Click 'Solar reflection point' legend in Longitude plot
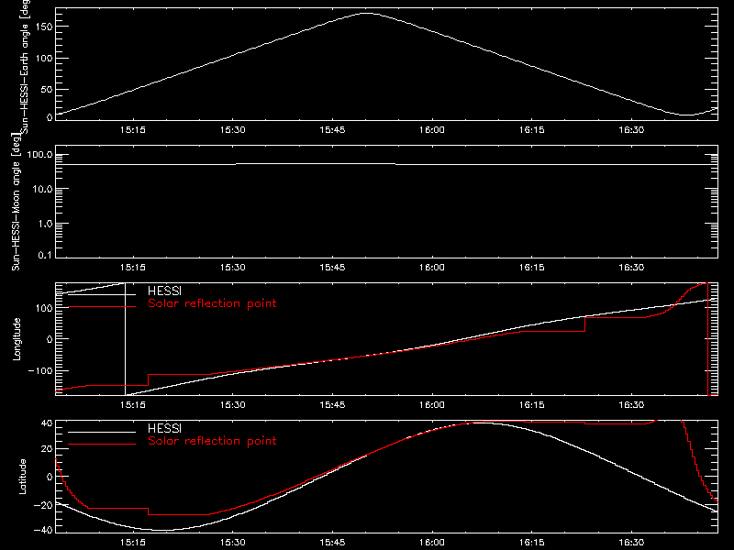 [x=212, y=303]
